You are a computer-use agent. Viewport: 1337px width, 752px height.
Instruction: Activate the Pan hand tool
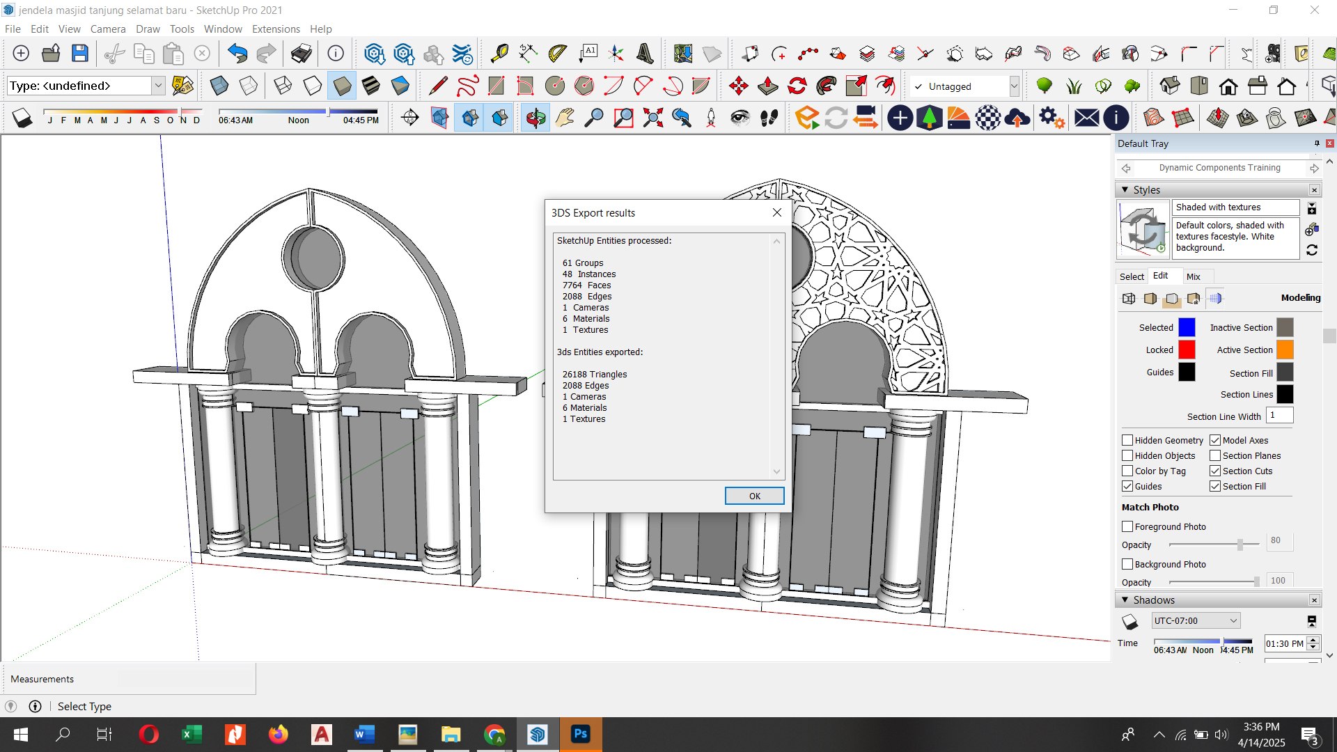click(565, 118)
